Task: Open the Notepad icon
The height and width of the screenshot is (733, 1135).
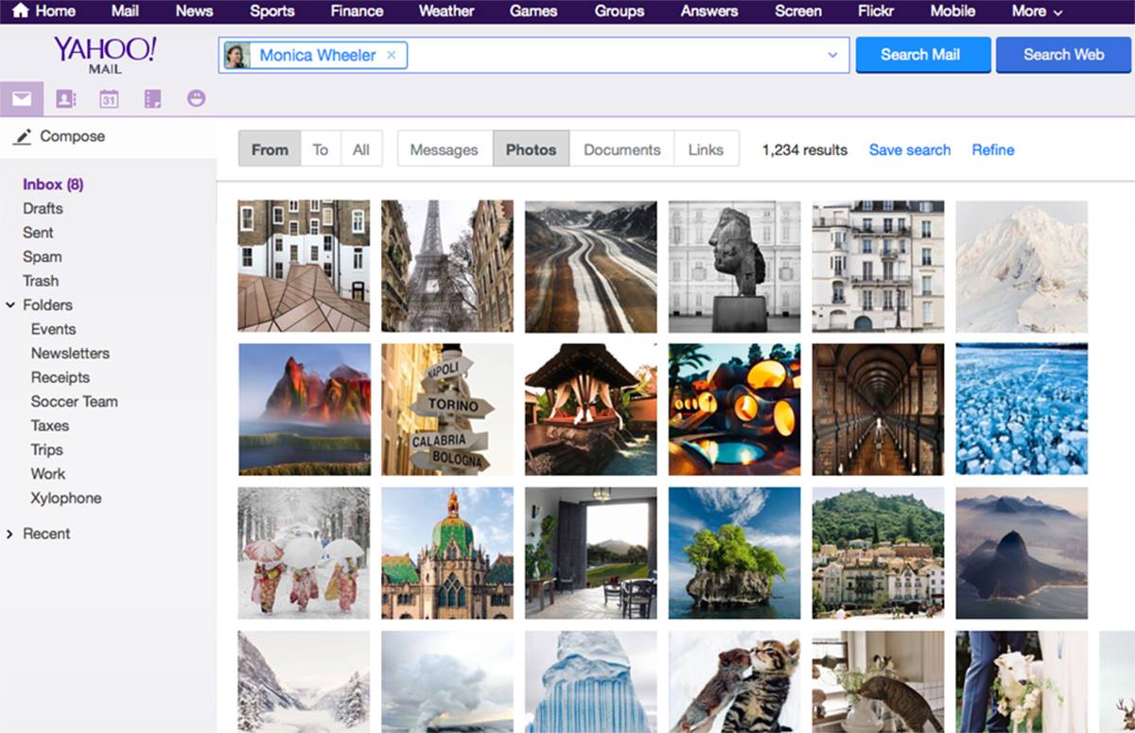Action: 152,98
